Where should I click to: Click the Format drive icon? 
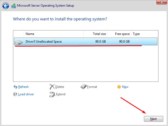pos(83,87)
